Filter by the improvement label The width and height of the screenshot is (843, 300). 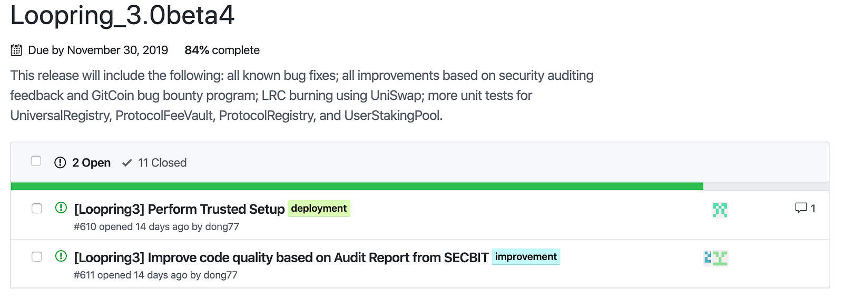click(526, 256)
